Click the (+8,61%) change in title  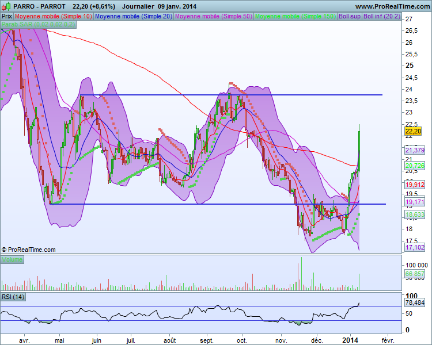(103, 6)
